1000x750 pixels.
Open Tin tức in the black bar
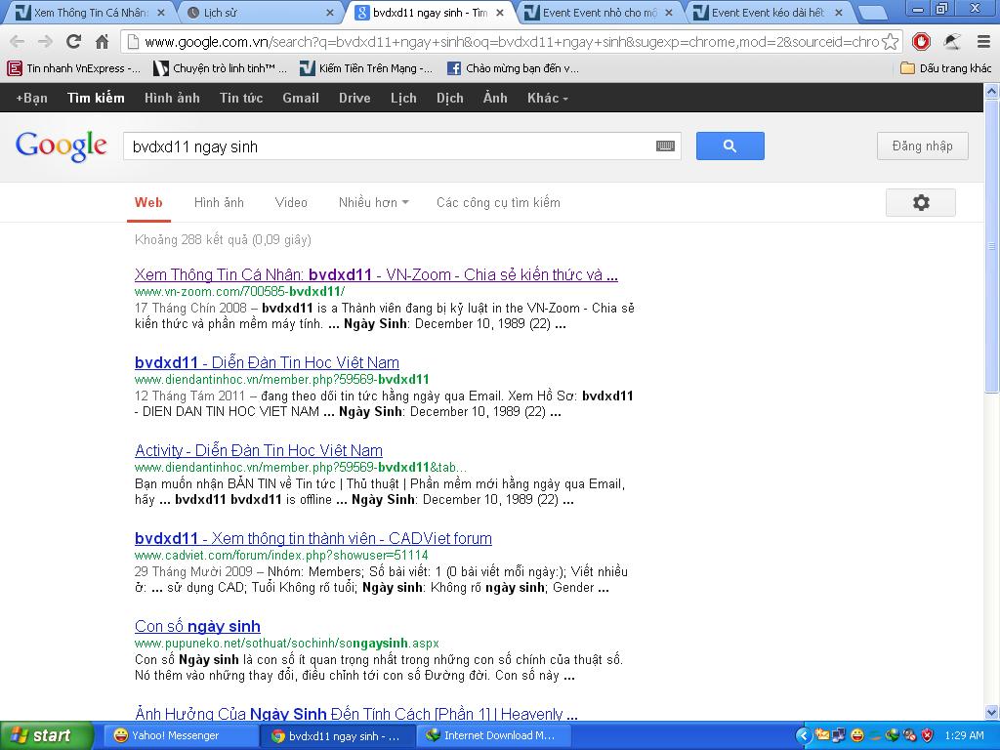pos(241,98)
